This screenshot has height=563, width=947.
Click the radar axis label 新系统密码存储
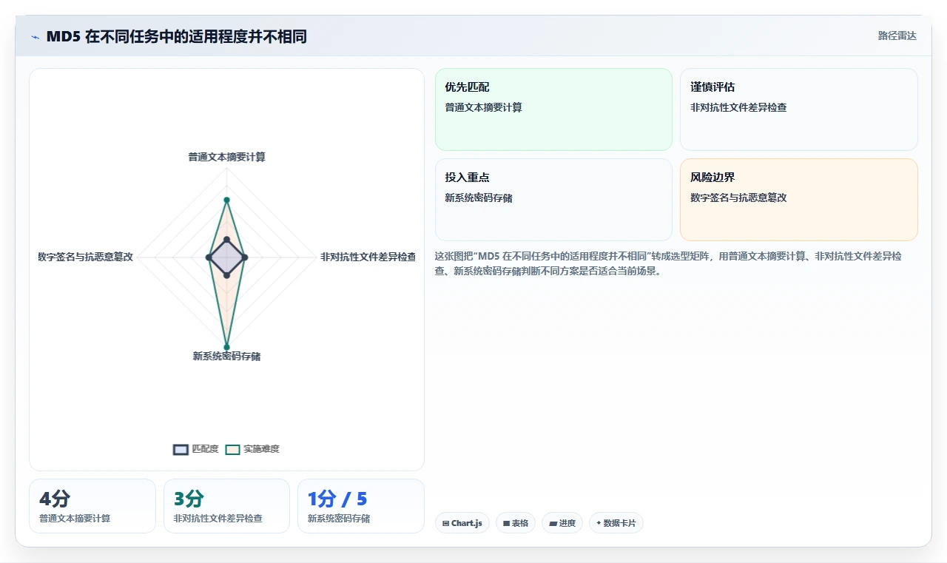click(x=226, y=356)
